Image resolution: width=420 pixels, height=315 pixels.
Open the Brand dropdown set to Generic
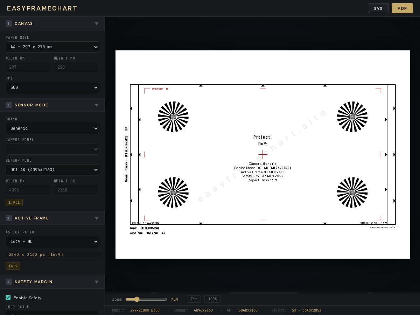(x=52, y=128)
